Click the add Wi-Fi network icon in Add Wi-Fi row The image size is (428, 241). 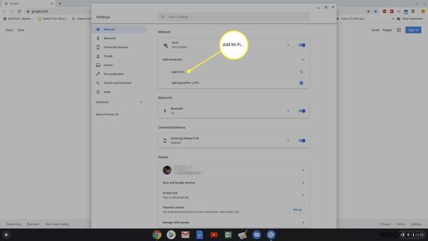coord(301,72)
